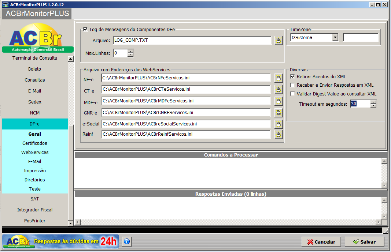Browse for the e-Social services file
This screenshot has height=252, width=391.
[279, 124]
